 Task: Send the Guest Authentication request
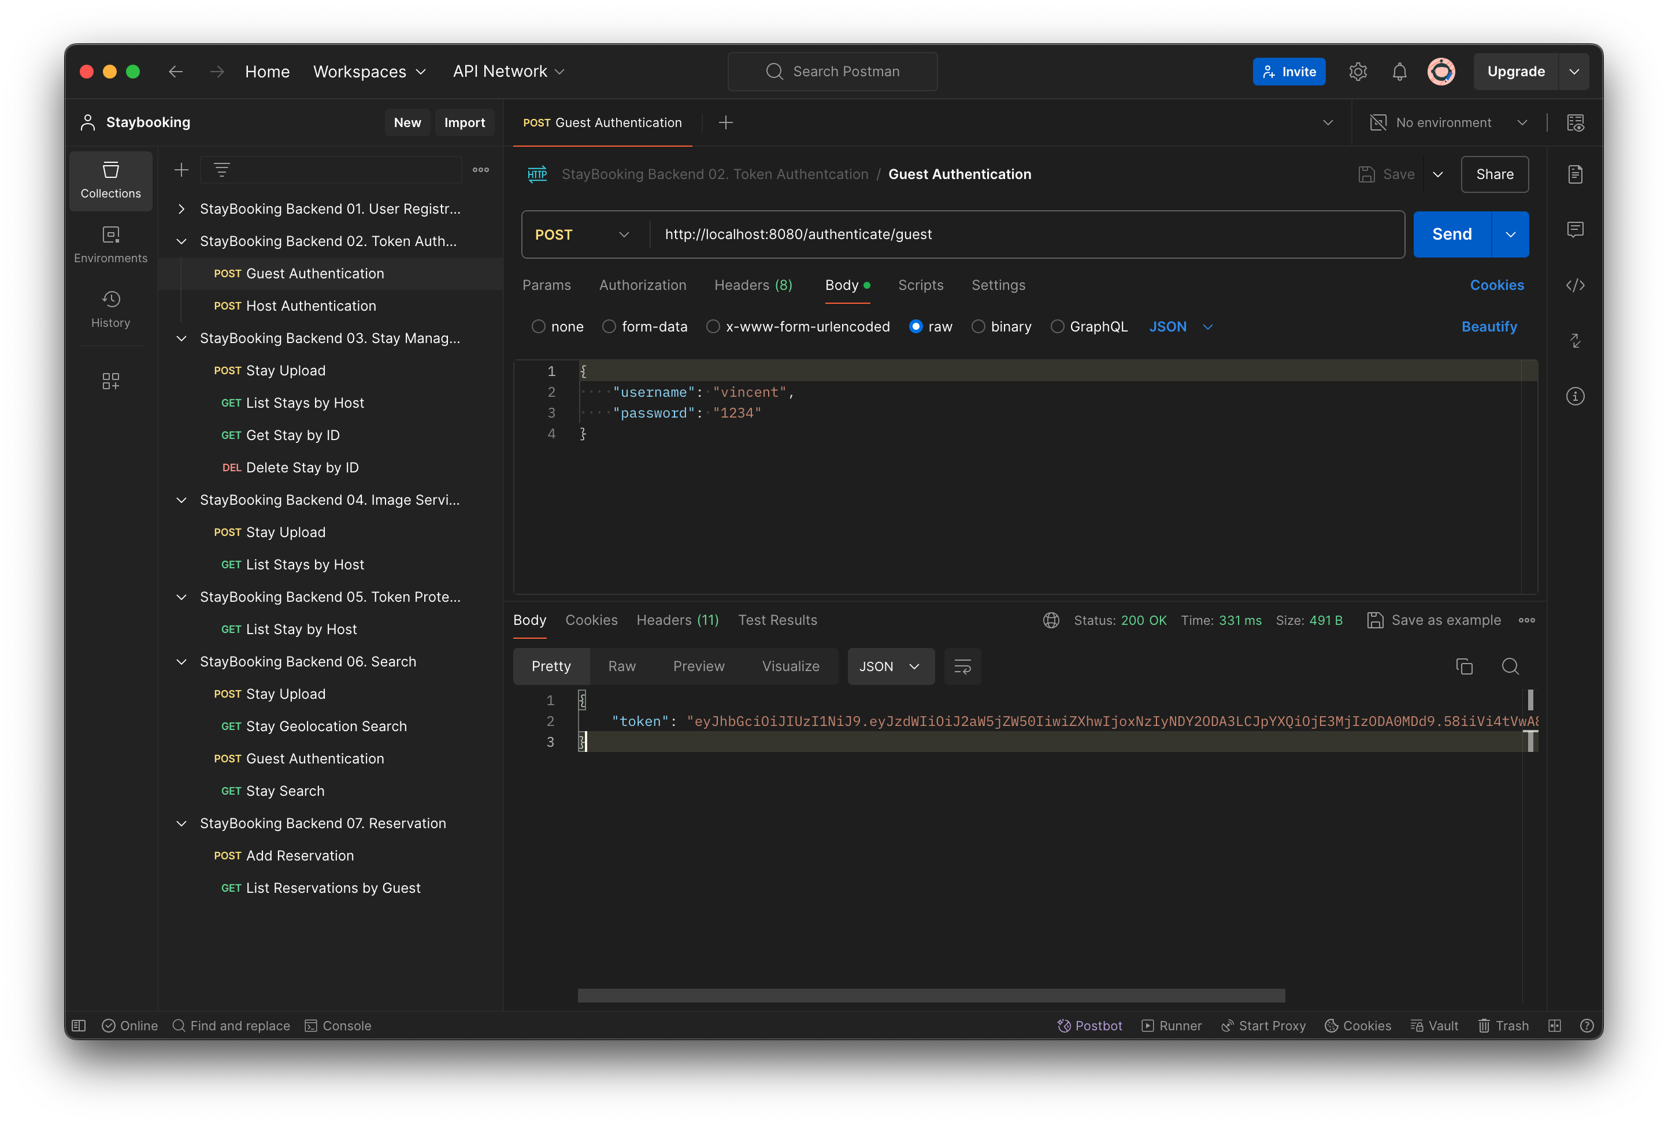(x=1451, y=234)
